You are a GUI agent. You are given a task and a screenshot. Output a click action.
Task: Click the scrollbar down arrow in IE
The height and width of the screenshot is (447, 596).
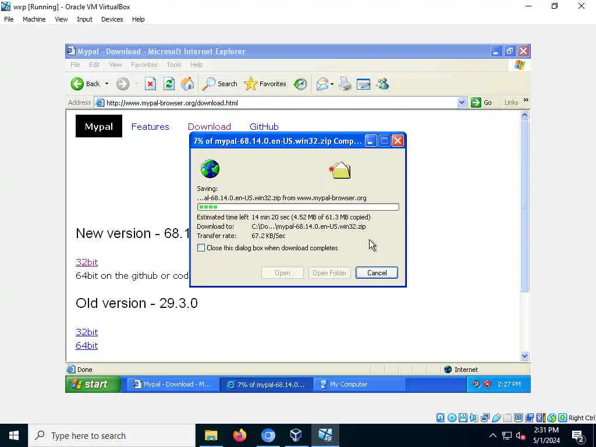coord(524,356)
